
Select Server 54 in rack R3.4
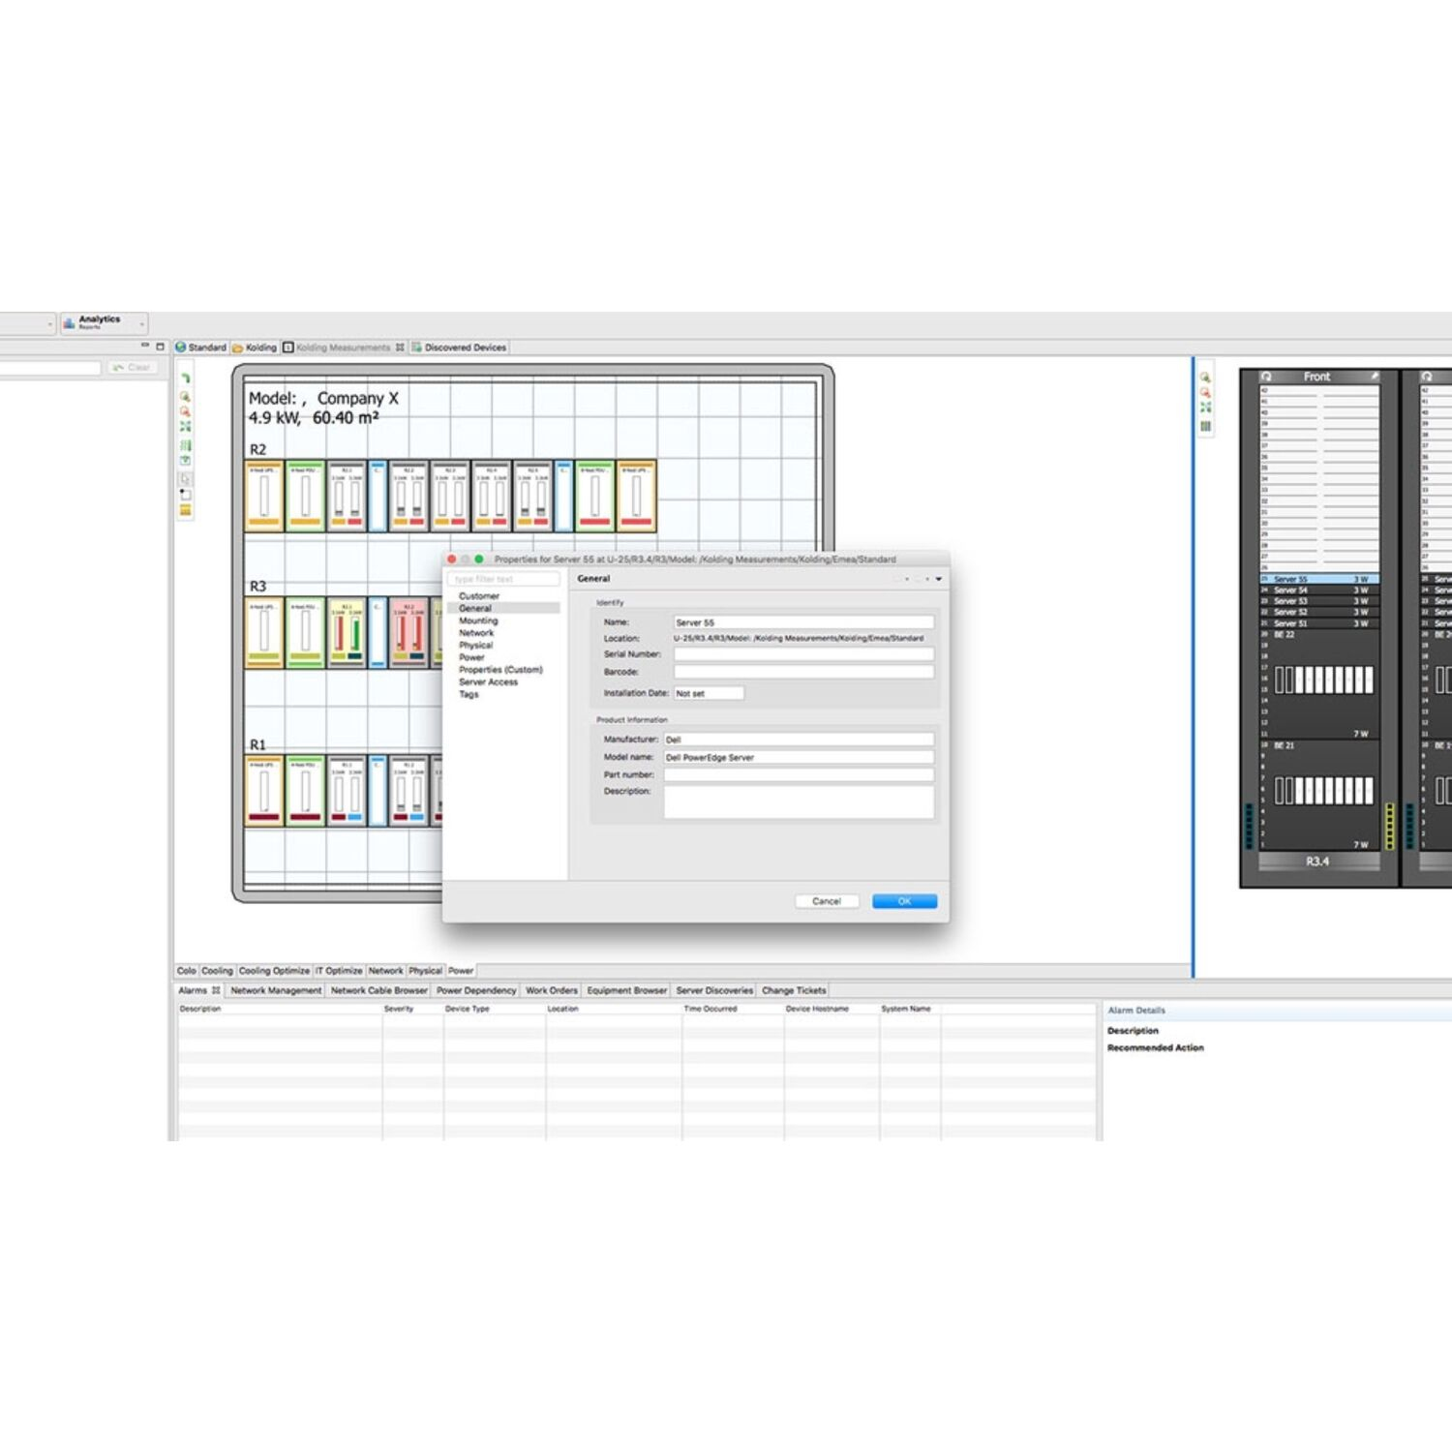point(1320,590)
